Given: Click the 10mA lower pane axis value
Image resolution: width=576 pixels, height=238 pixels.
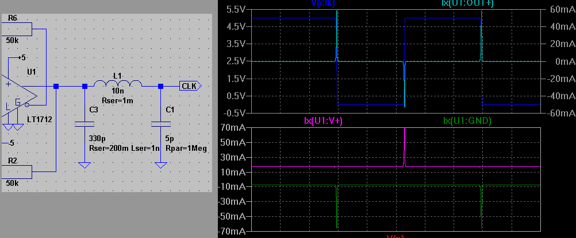Looking at the screenshot, I should pos(233,172).
